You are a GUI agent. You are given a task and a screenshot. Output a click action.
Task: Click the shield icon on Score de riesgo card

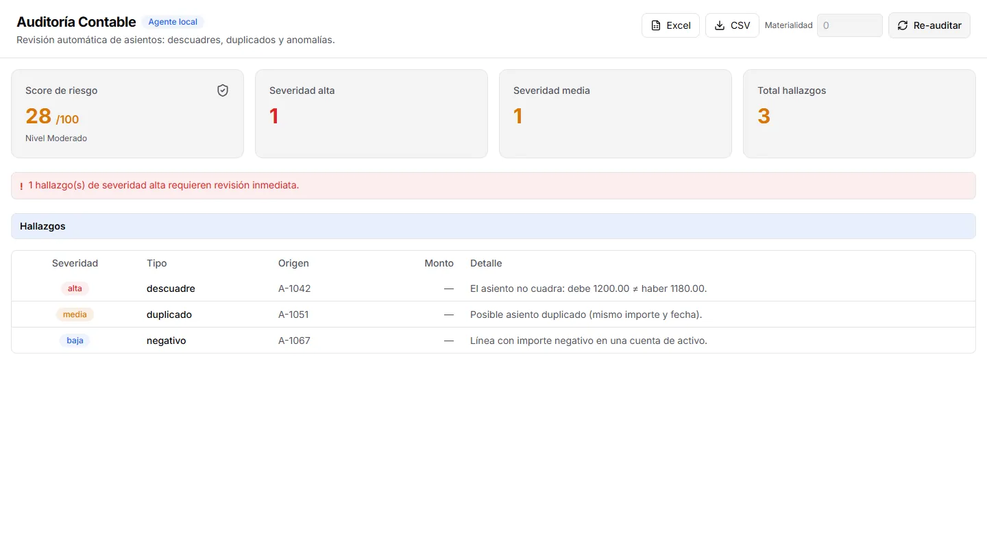223,90
